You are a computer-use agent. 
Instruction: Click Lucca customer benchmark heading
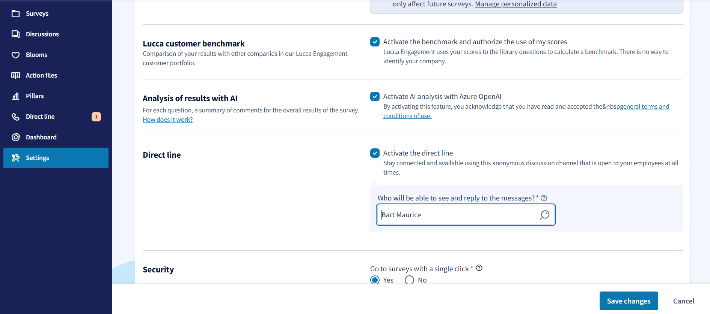194,43
